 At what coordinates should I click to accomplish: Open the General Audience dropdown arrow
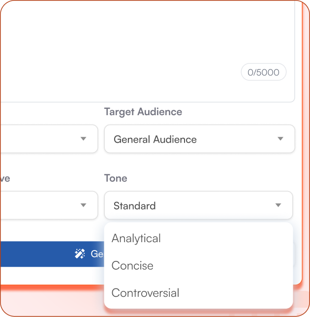coord(280,139)
